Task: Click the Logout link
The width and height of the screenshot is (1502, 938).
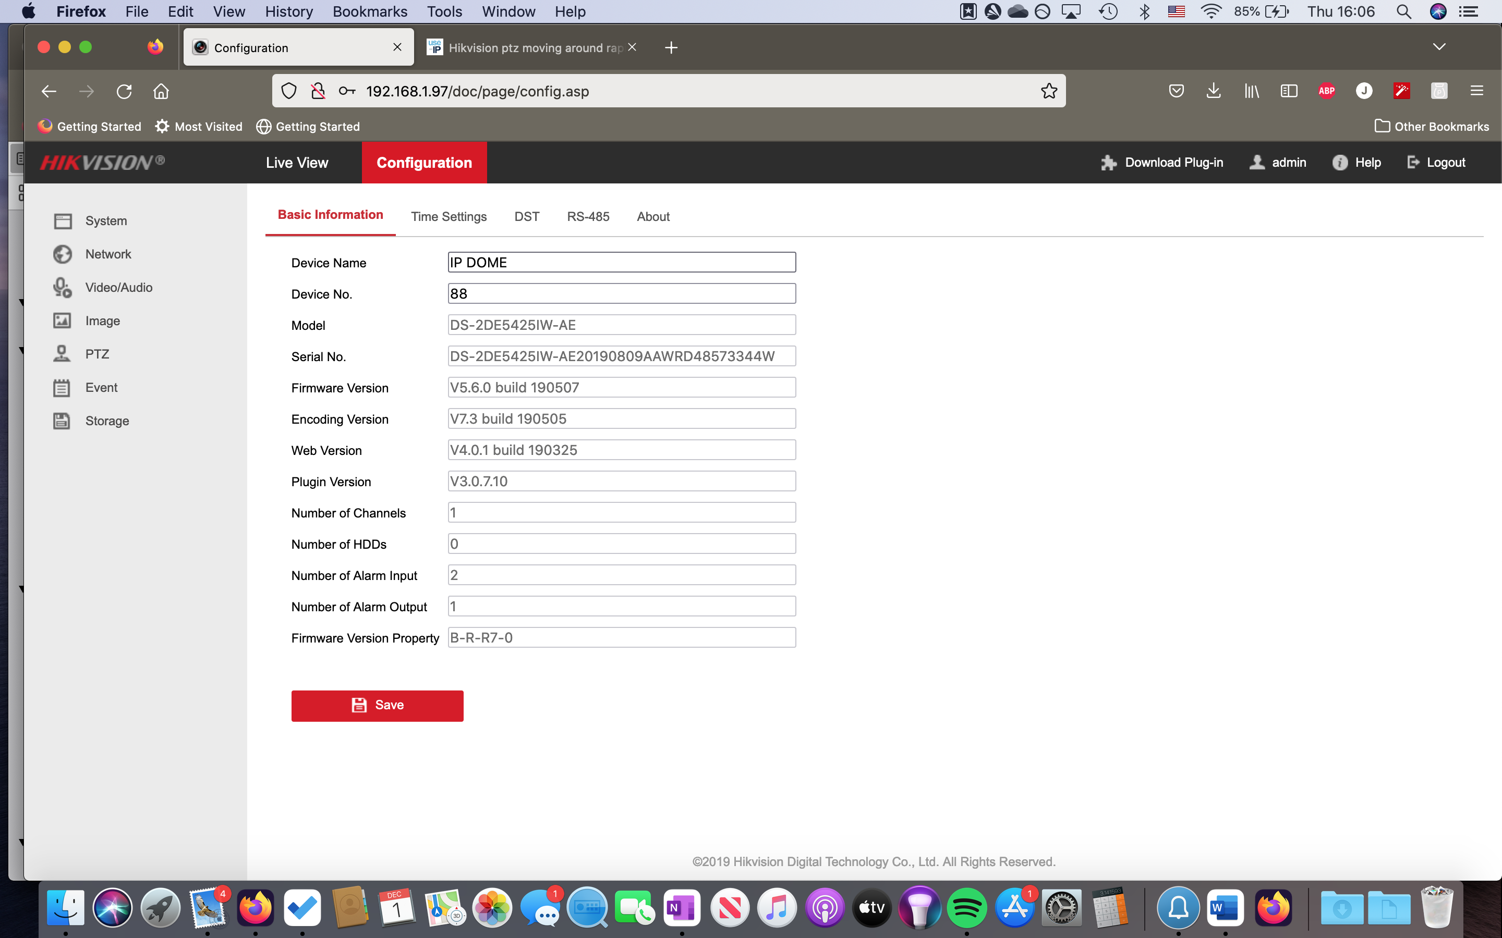Action: click(x=1436, y=163)
